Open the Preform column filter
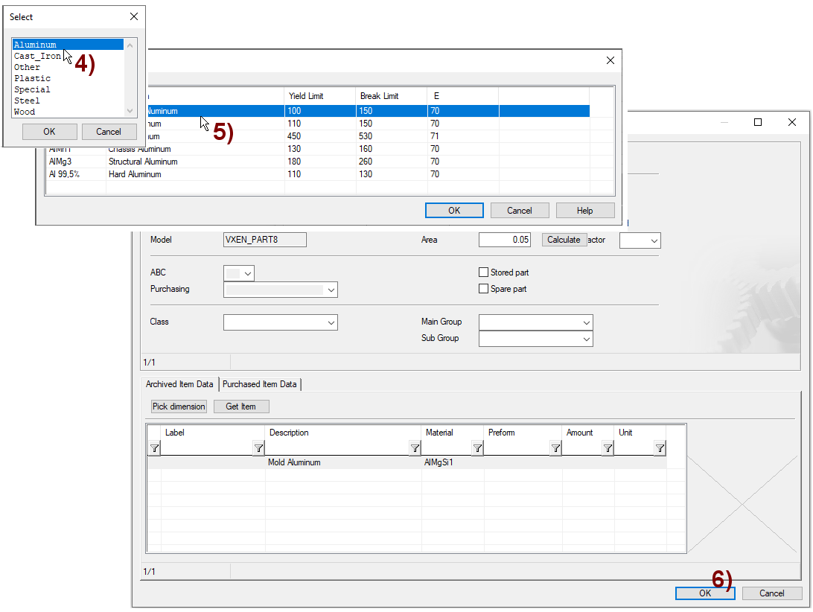The width and height of the screenshot is (813, 612). coord(555,448)
